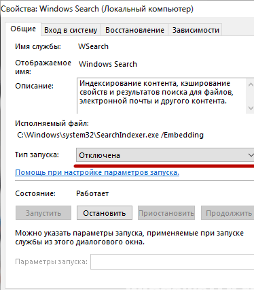Open the Восстановление tab
The image size is (254, 290).
click(134, 30)
